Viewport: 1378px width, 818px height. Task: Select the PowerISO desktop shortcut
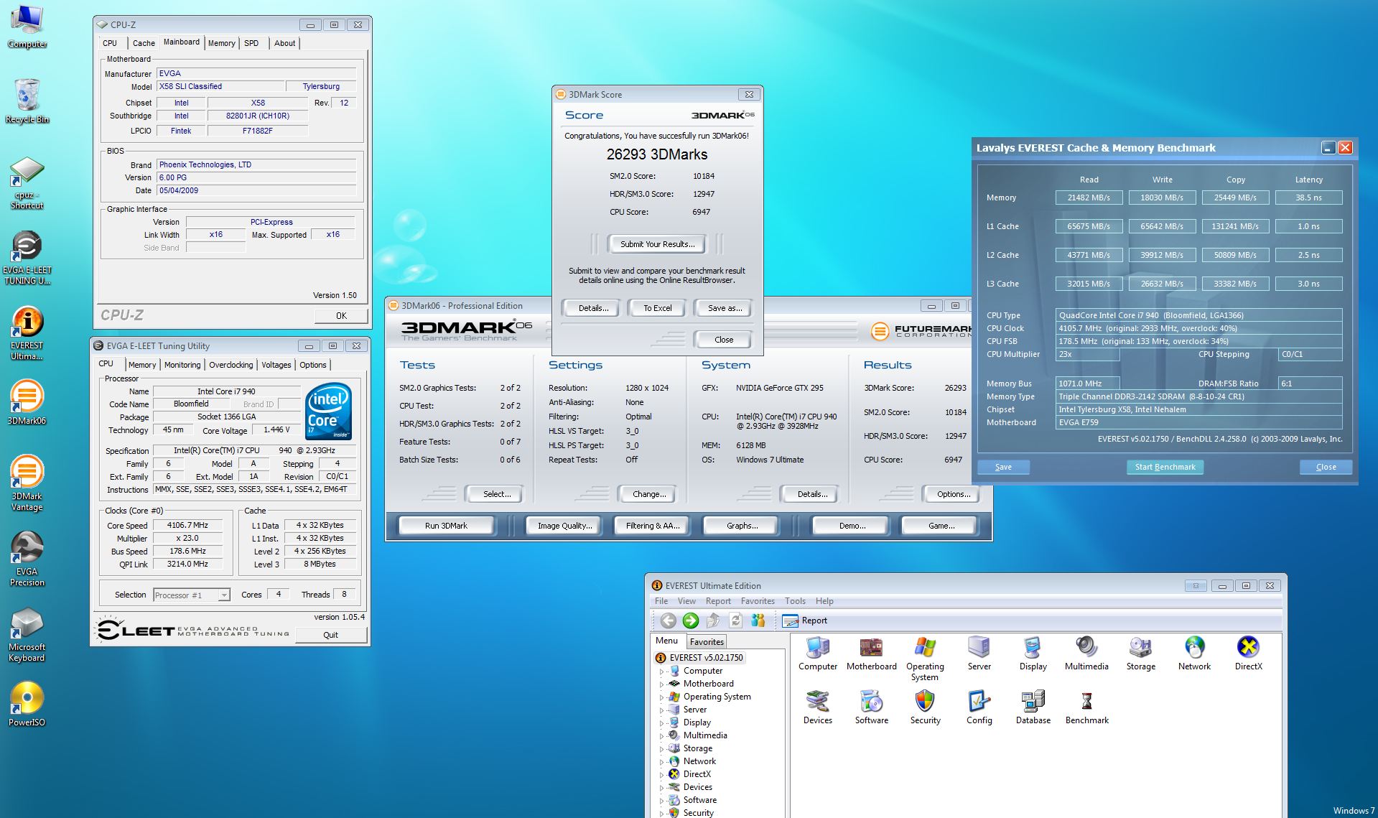[27, 705]
